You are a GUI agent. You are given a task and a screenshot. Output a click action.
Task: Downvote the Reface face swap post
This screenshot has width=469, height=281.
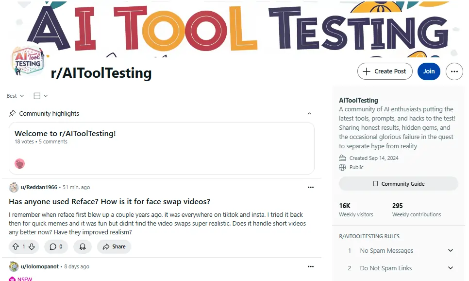(32, 246)
